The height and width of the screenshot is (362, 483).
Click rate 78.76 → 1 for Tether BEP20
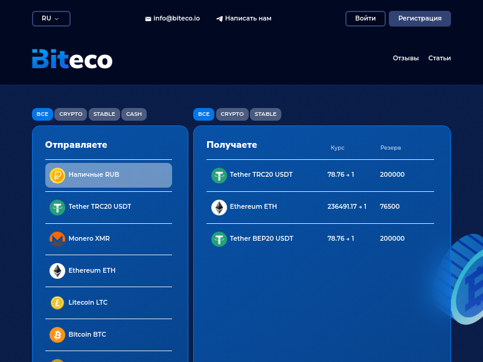coord(341,238)
